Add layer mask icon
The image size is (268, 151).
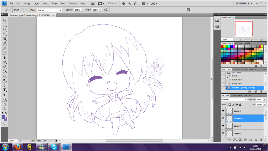[x=240, y=140]
